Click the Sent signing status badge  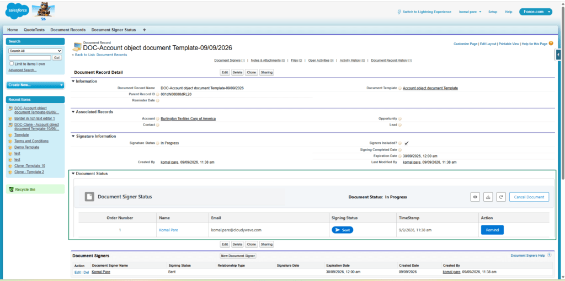[x=342, y=230]
